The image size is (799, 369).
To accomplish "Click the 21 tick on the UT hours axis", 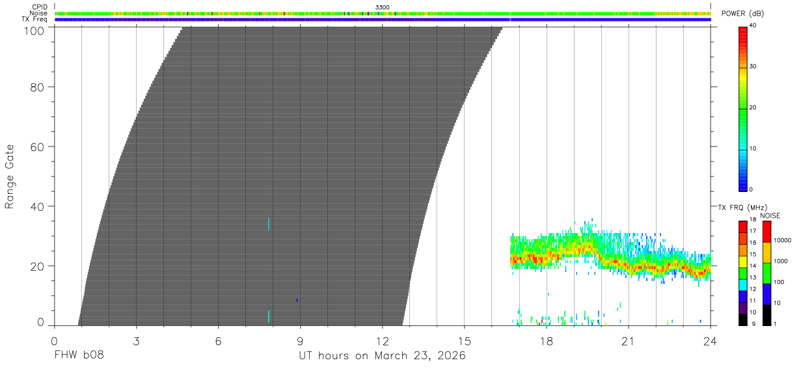I will pos(628,340).
